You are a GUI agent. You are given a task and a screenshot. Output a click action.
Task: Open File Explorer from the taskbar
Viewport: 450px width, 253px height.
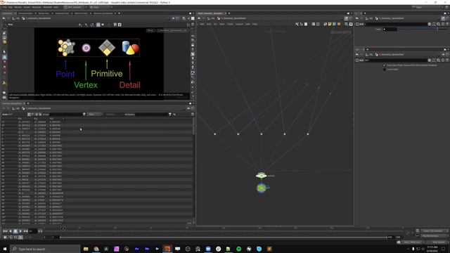[86, 249]
